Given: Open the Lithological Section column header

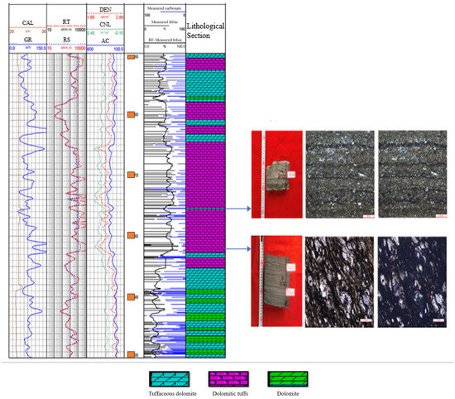Looking at the screenshot, I should [205, 31].
